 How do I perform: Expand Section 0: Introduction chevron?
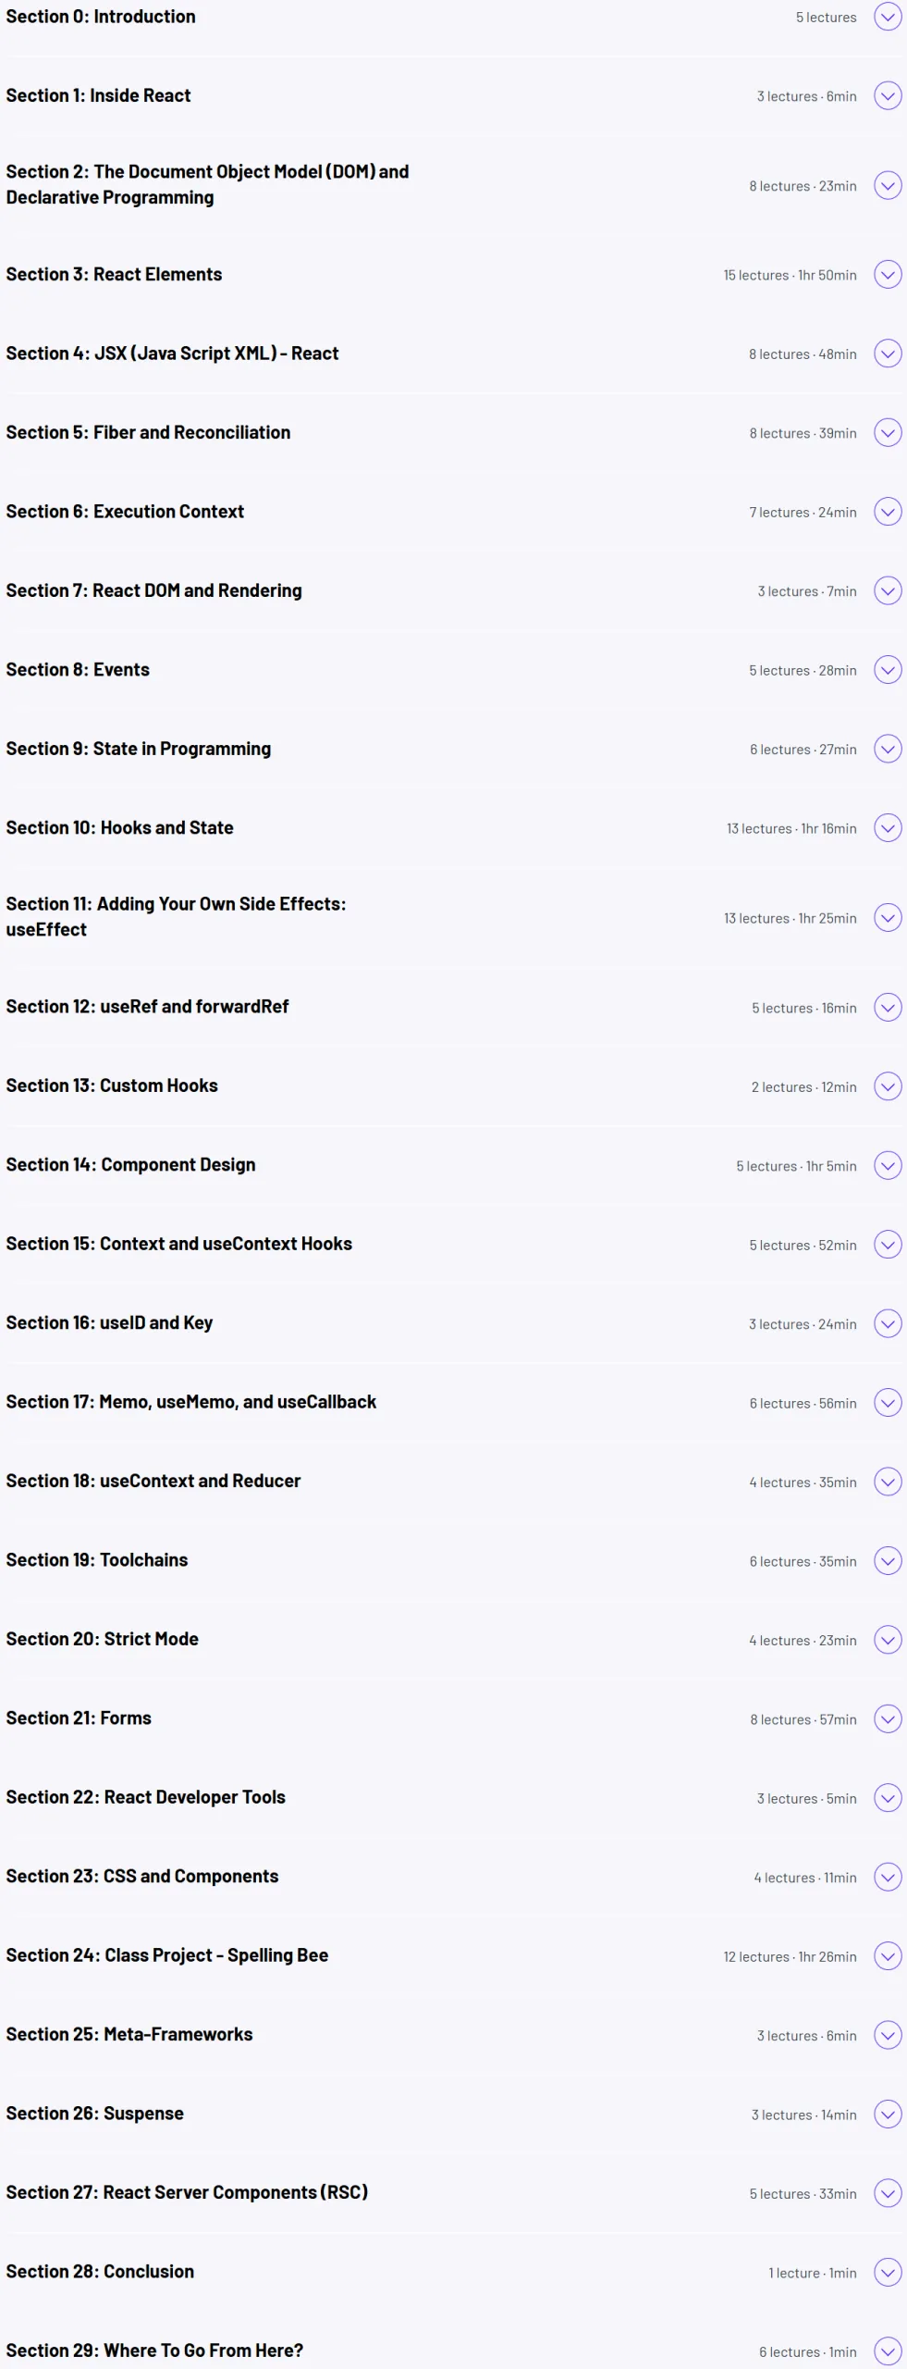click(888, 17)
